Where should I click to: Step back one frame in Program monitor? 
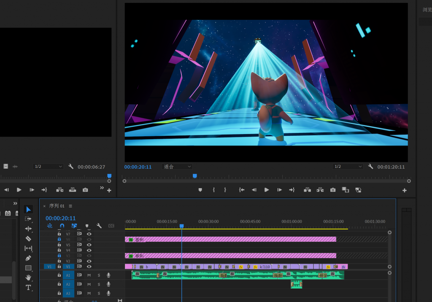pyautogui.click(x=254, y=190)
